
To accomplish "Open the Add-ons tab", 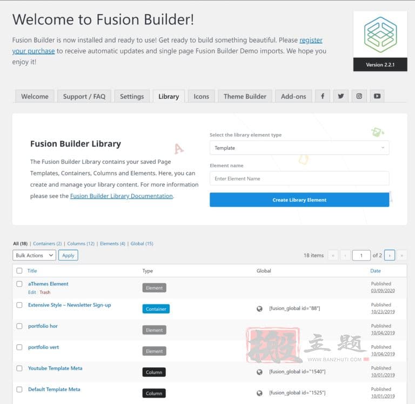I will point(293,97).
